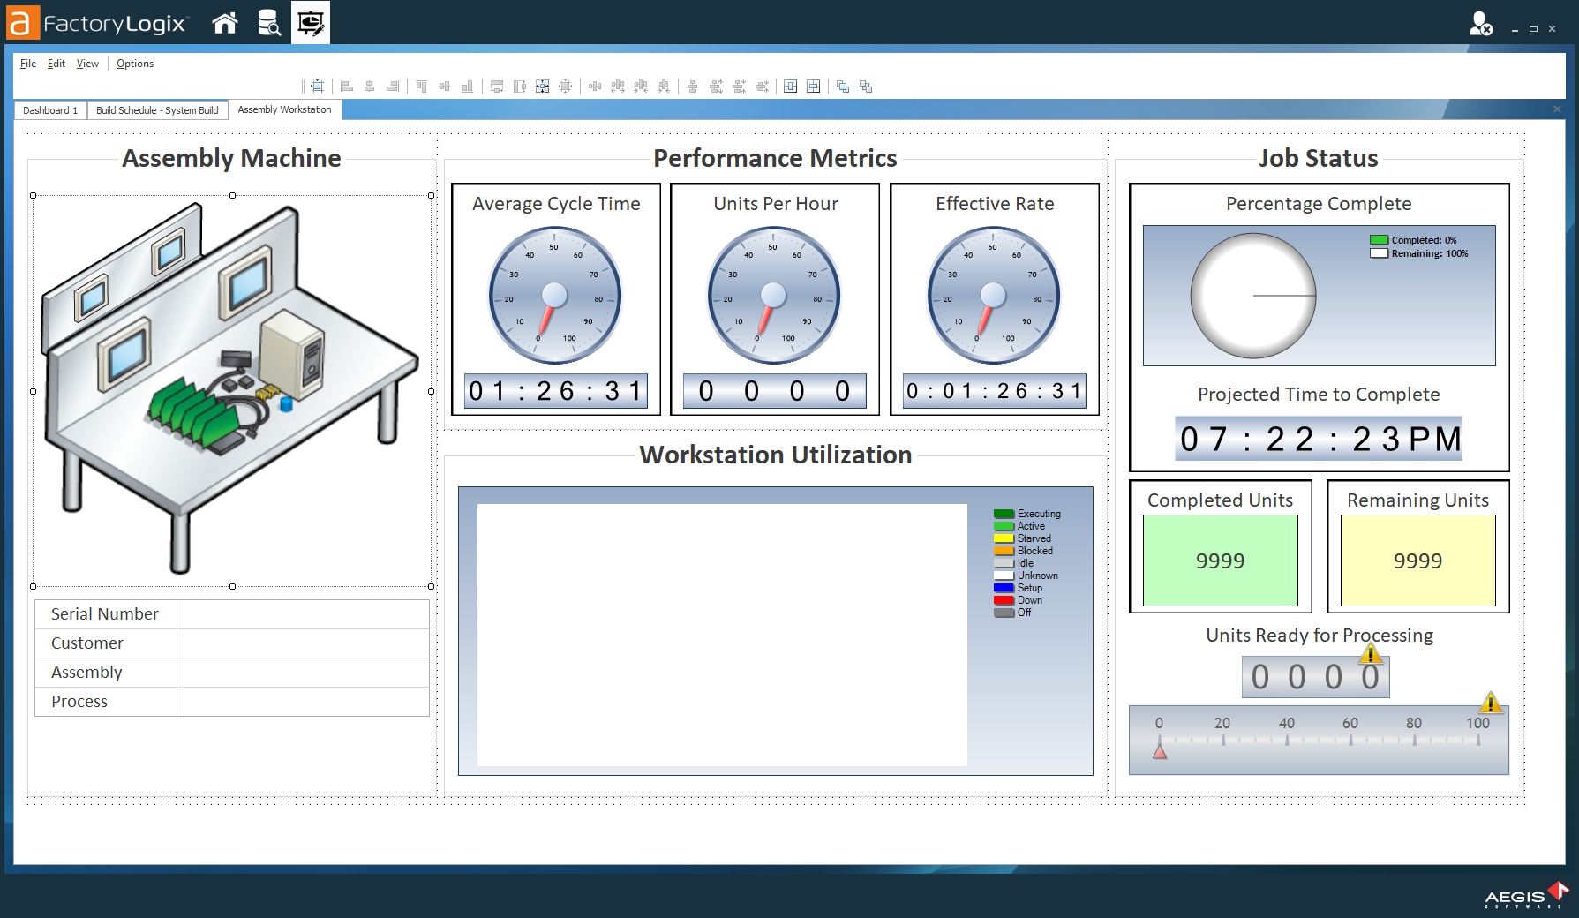The height and width of the screenshot is (918, 1579).
Task: Select the bring to front icon
Action: coord(842,86)
